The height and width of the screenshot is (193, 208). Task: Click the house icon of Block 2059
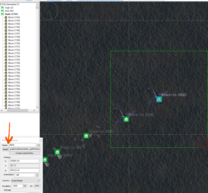pyautogui.click(x=86, y=136)
